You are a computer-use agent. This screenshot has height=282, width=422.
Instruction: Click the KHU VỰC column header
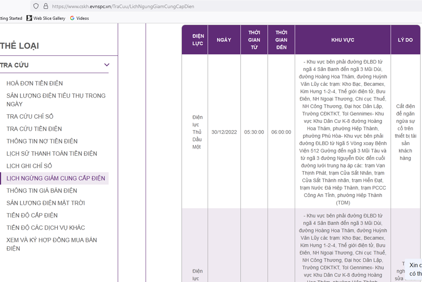point(342,40)
